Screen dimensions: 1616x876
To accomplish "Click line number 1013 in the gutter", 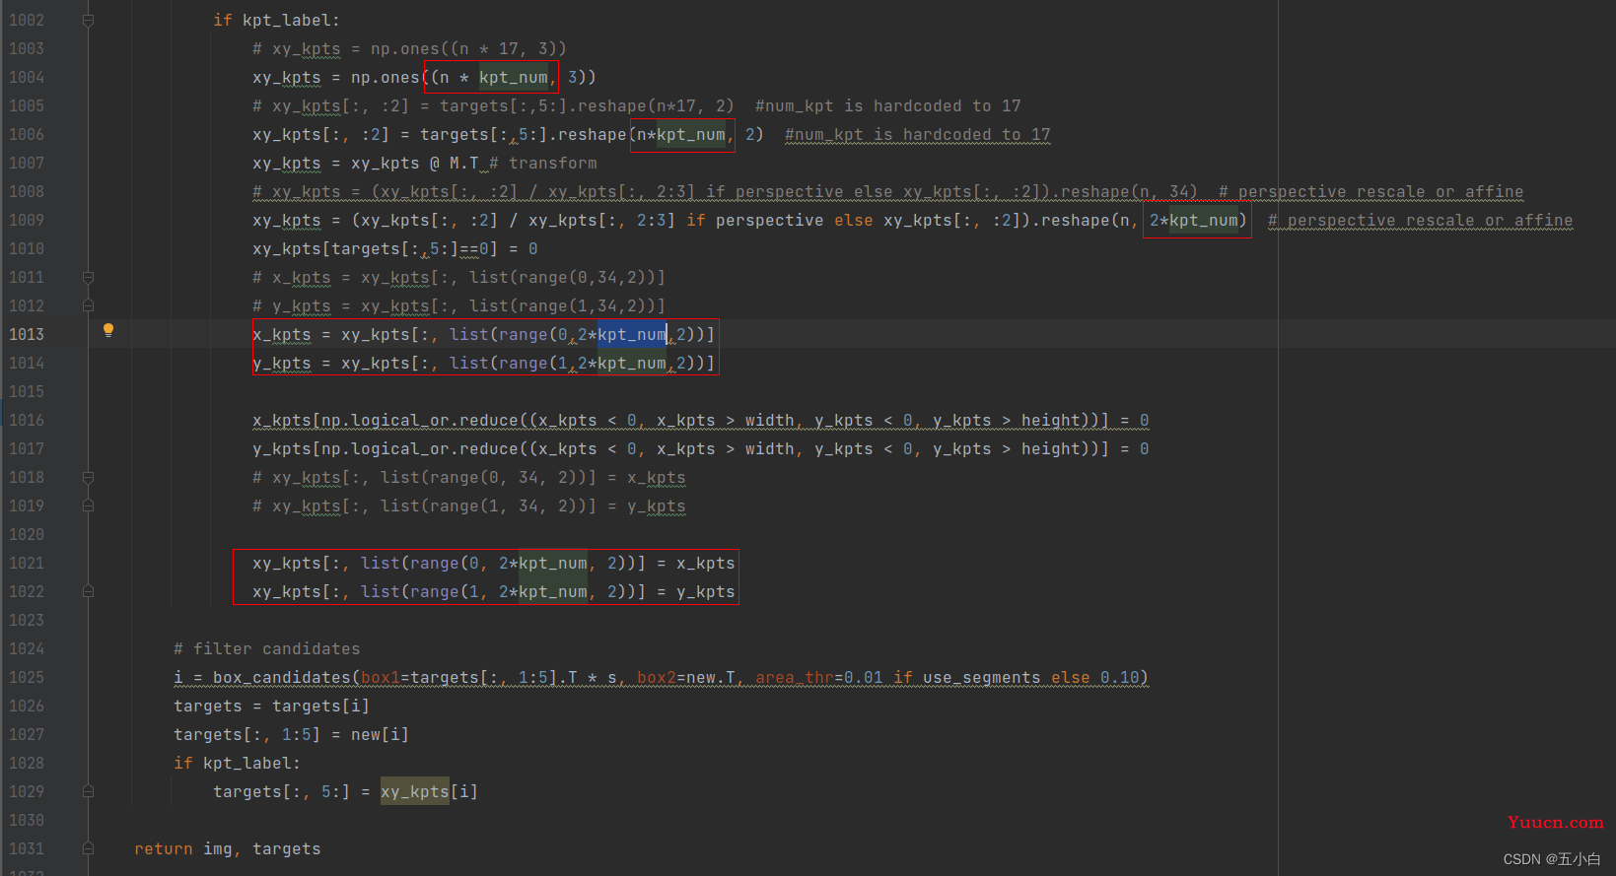I will [27, 334].
